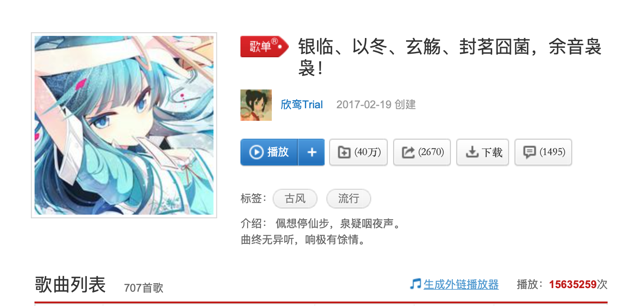This screenshot has height=306, width=617.
Task: Select the 流行 tag
Action: (x=349, y=199)
